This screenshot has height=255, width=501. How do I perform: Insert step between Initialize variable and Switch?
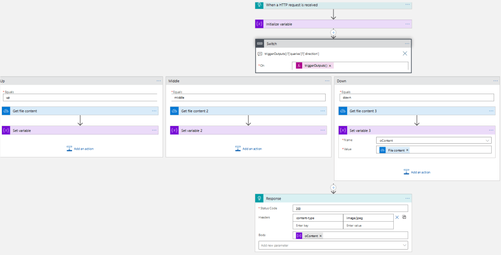coord(334,33)
